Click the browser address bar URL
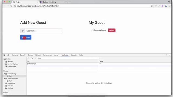 (38, 6)
